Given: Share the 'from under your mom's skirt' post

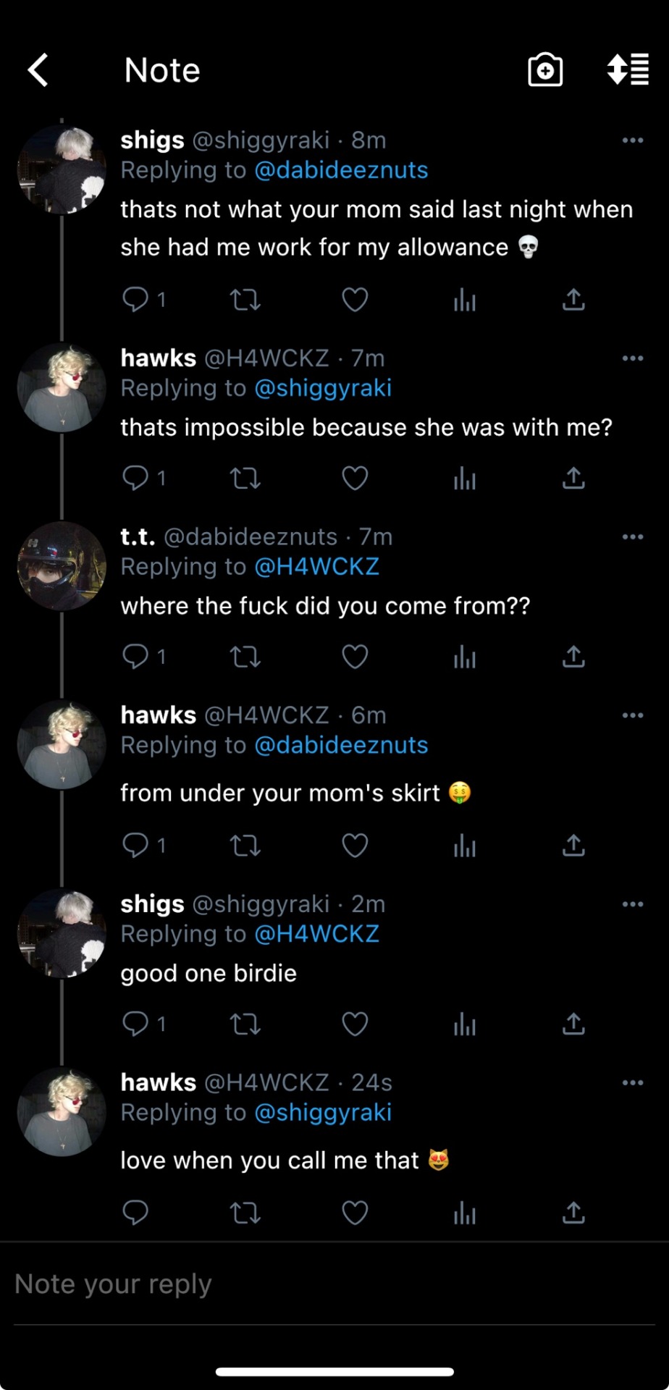Looking at the screenshot, I should [x=573, y=845].
